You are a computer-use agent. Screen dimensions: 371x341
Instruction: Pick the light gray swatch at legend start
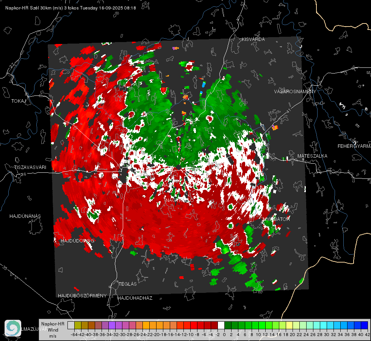(x=71, y=325)
